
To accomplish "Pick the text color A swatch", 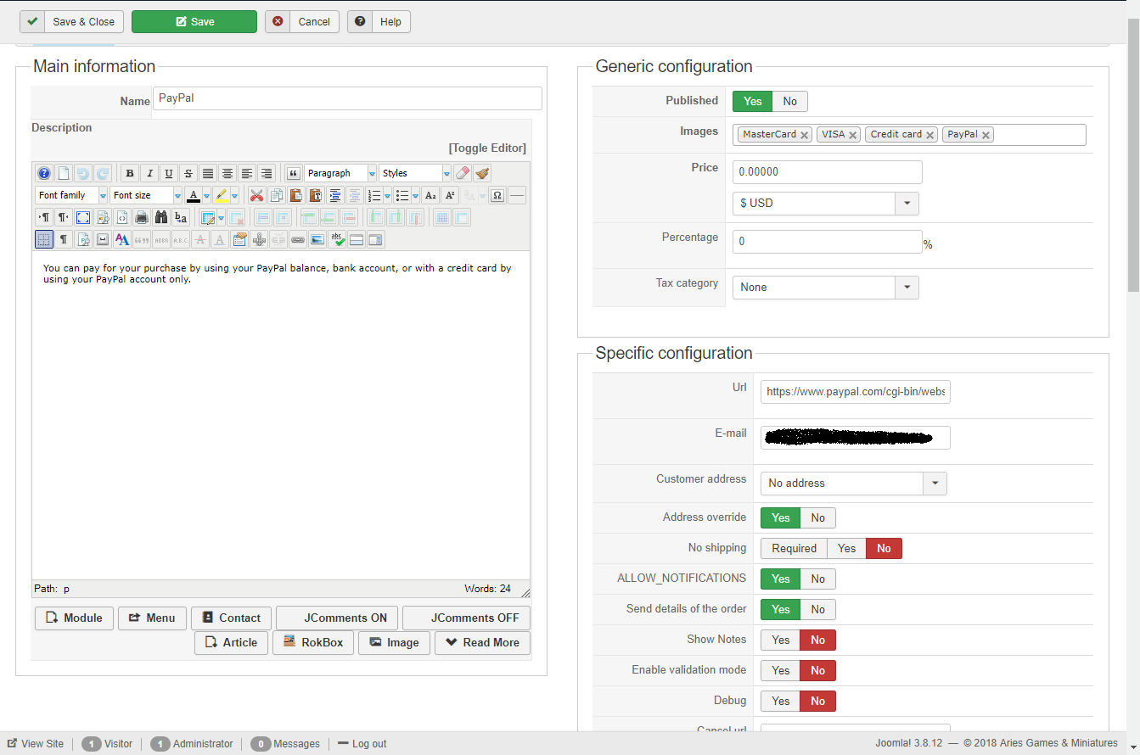I will [194, 195].
